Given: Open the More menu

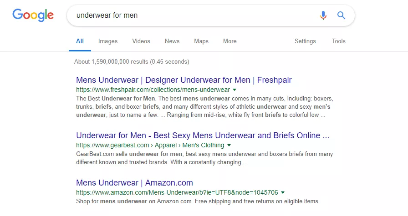Looking at the screenshot, I should pyautogui.click(x=230, y=41).
